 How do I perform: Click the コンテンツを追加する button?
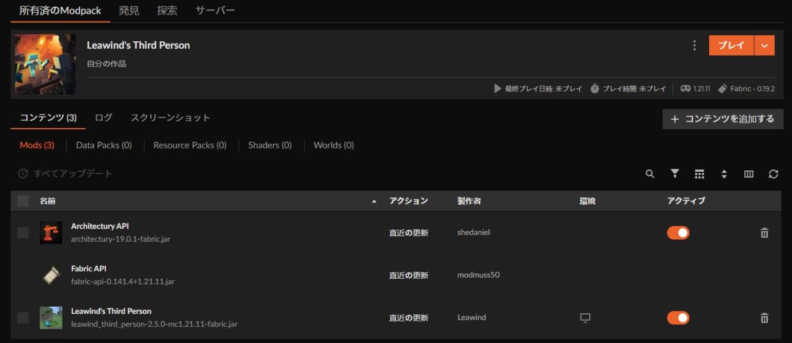[x=723, y=119]
